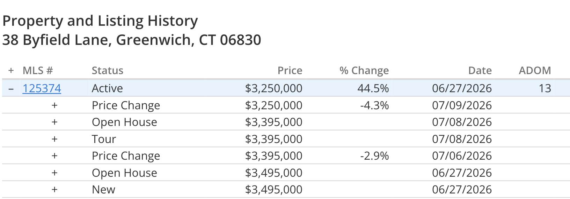570x199 pixels.
Task: Sort by the MLS # column header
Action: 38,71
